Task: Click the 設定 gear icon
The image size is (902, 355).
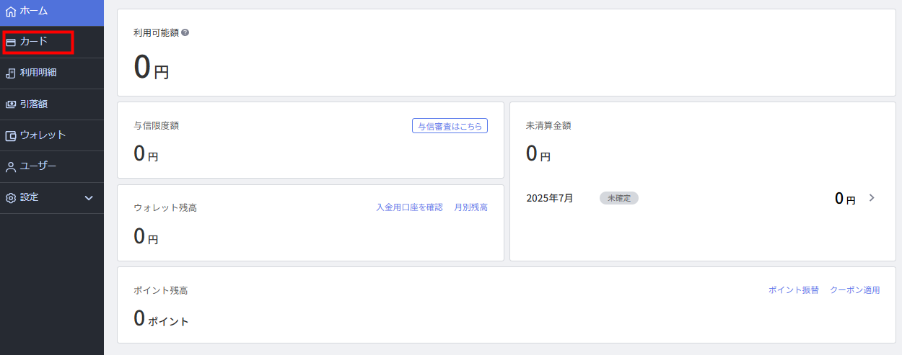Action: (x=11, y=198)
